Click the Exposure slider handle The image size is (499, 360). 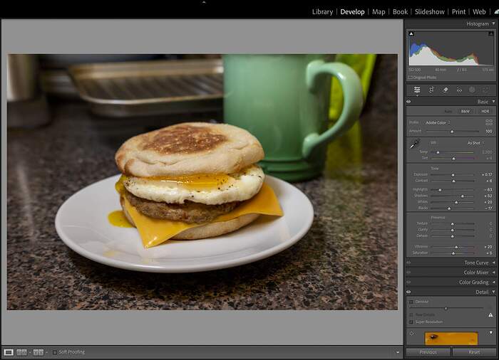(x=453, y=174)
